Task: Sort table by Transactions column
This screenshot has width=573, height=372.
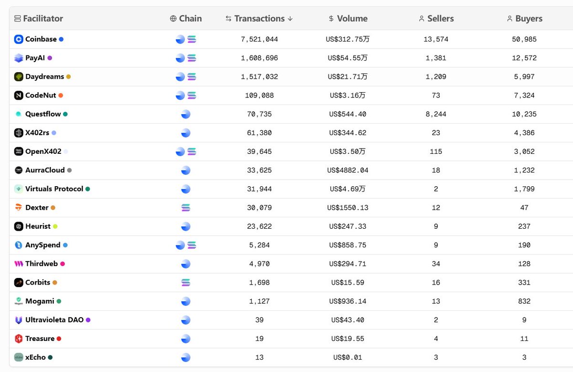Action: click(x=259, y=19)
